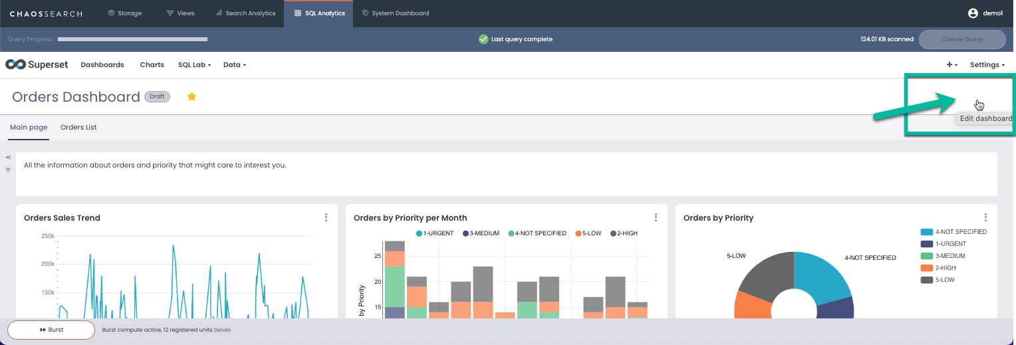
Task: Collapse the filter bar arrow icon
Action: (8, 158)
